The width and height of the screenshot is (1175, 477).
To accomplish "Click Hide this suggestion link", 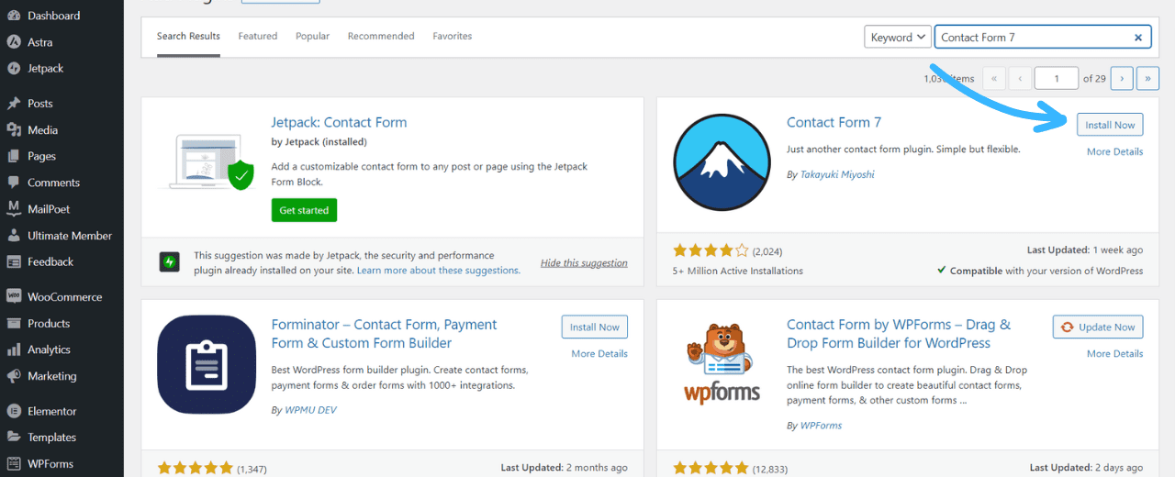I will (x=584, y=263).
